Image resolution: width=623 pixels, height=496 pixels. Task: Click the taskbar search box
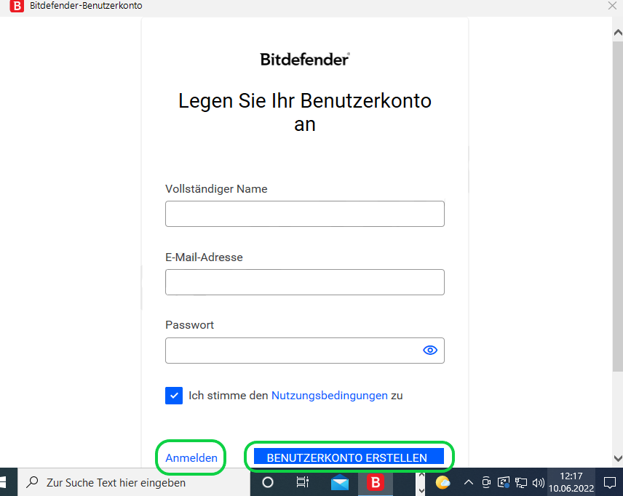pos(134,482)
